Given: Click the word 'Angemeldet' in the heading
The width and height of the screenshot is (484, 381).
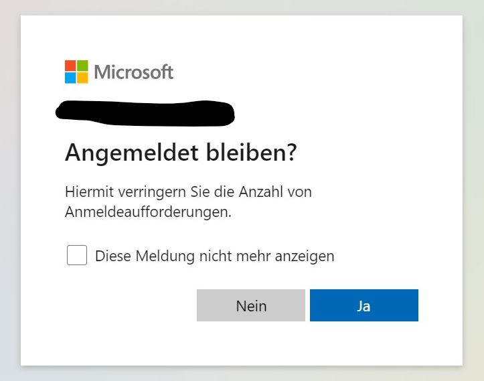Looking at the screenshot, I should tap(131, 153).
